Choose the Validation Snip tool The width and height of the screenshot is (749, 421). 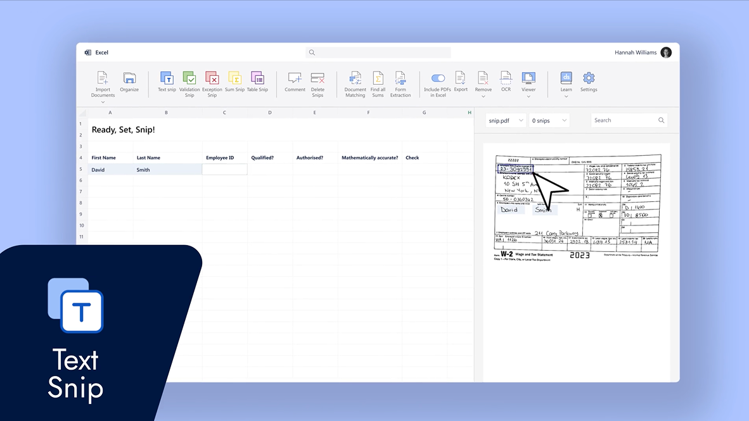[x=189, y=79]
